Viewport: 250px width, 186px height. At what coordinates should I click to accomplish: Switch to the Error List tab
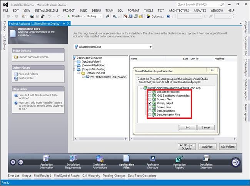13,176
